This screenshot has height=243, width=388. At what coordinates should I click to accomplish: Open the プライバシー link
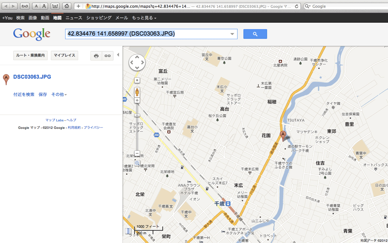93,128
